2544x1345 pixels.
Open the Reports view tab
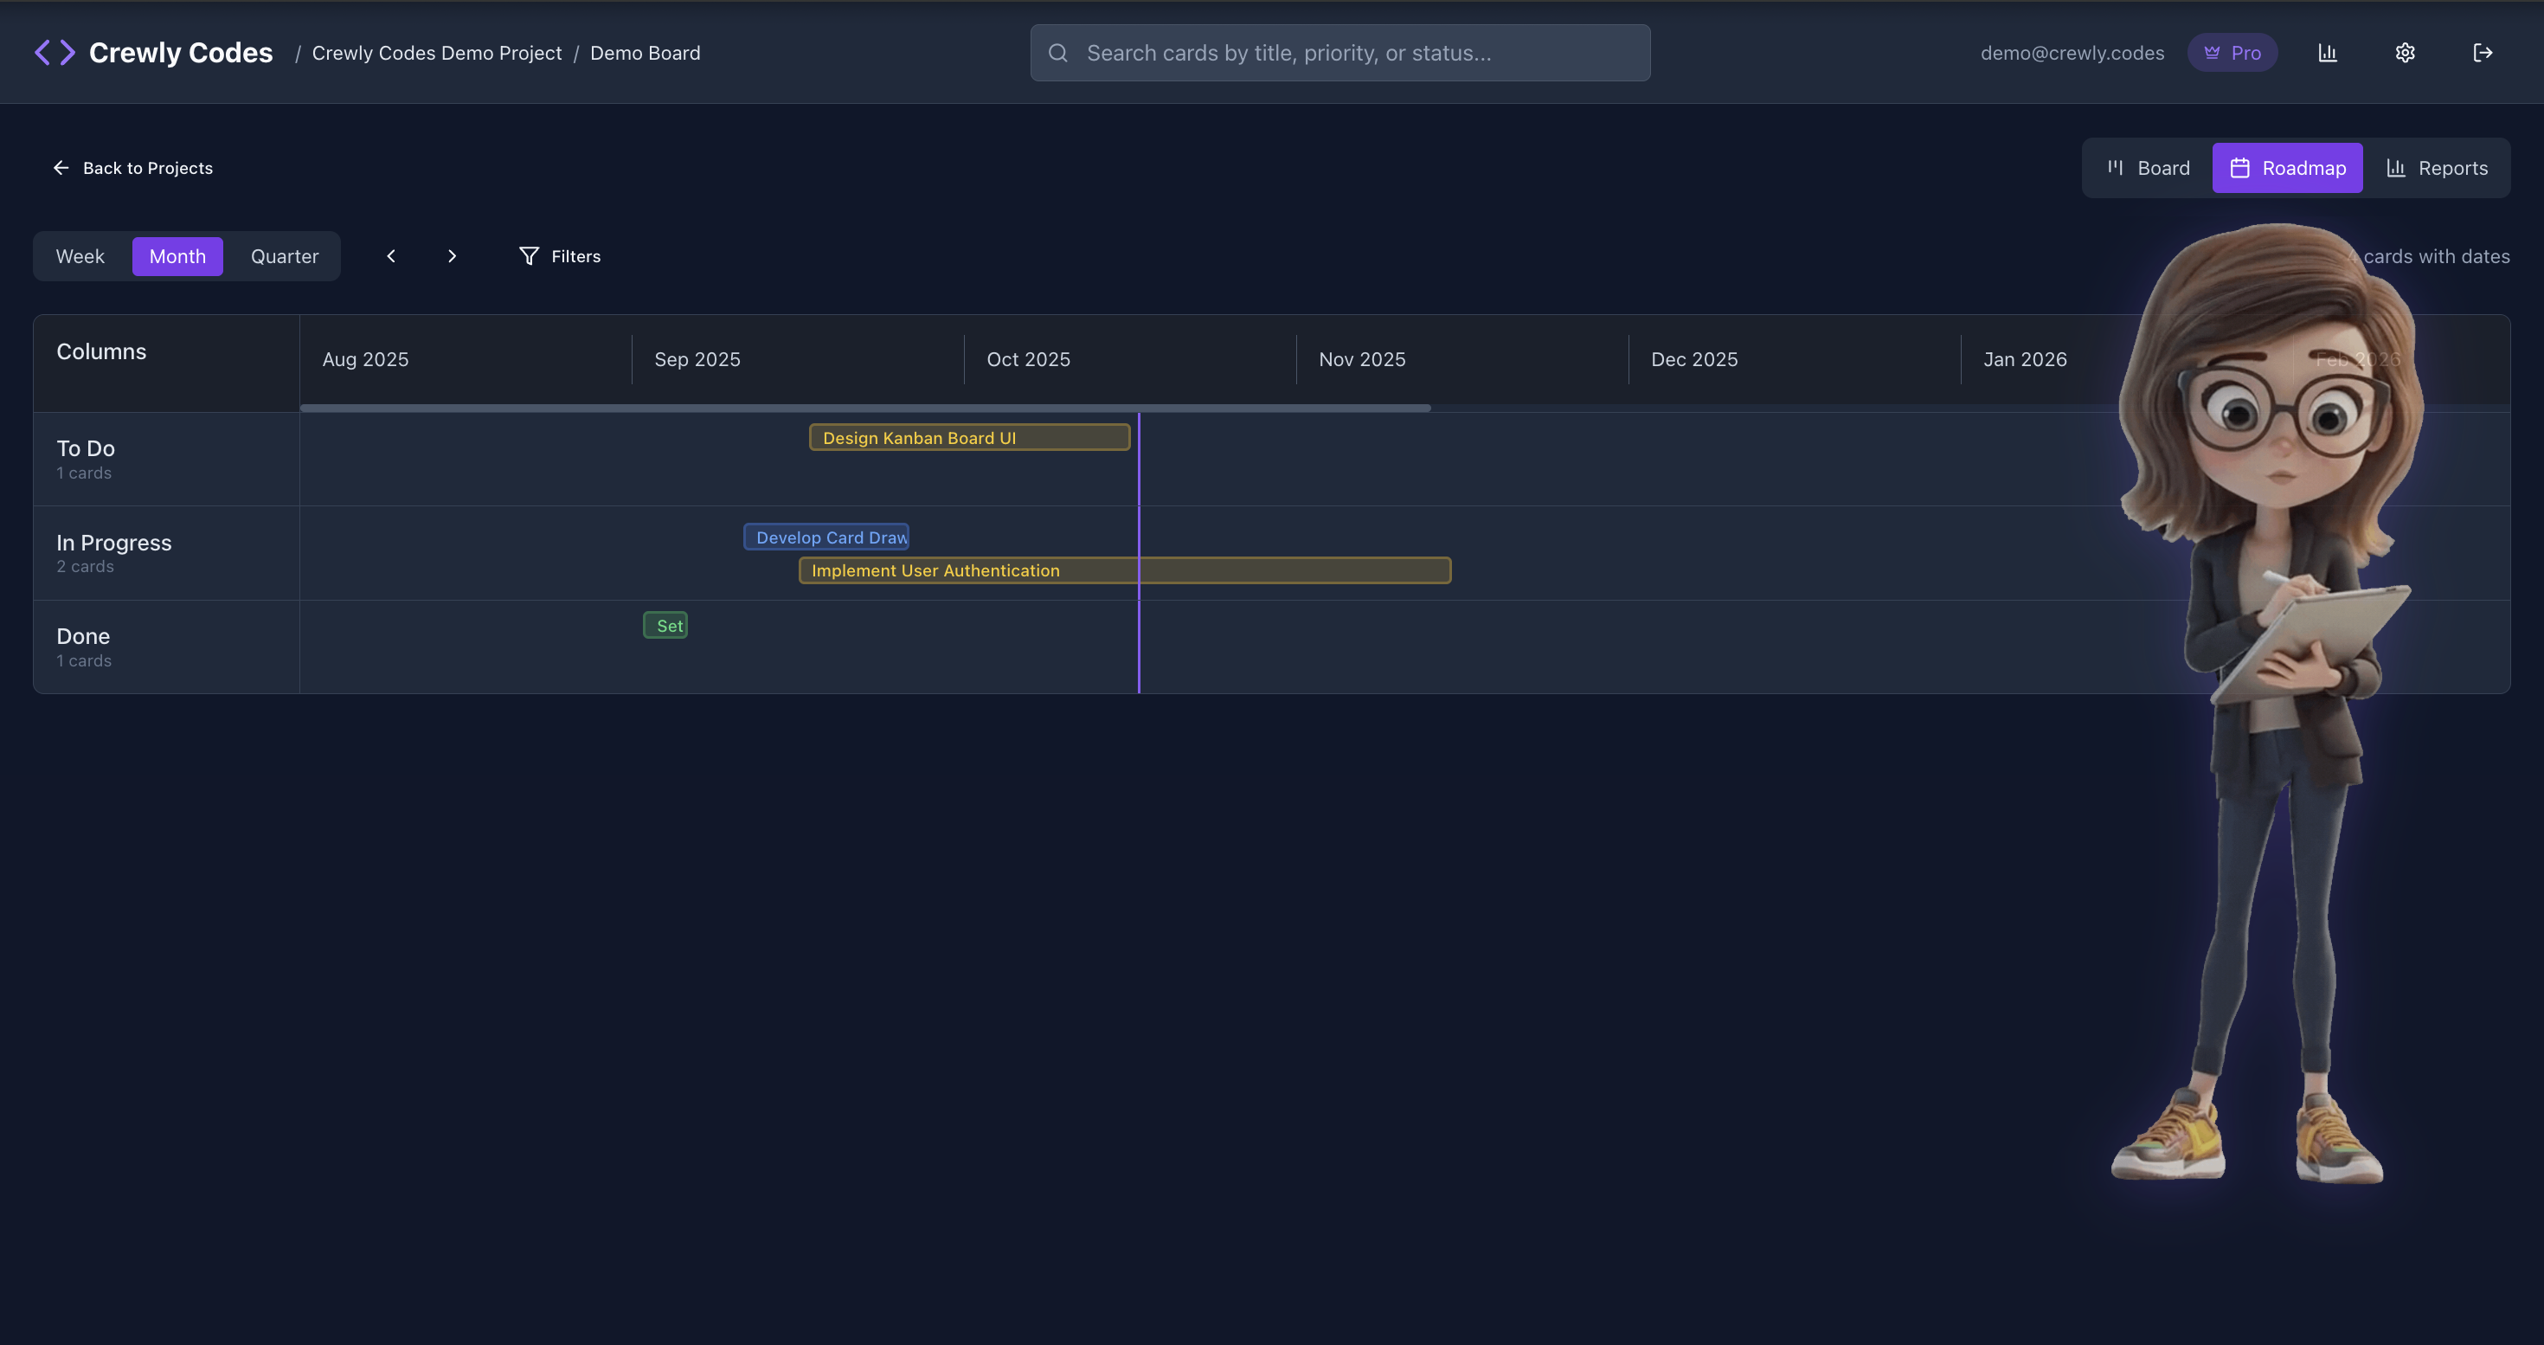(2437, 168)
